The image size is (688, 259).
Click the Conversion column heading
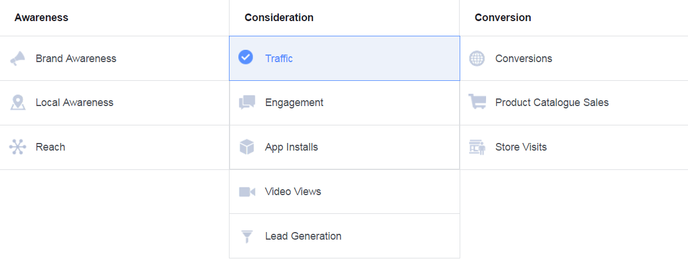pyautogui.click(x=503, y=18)
